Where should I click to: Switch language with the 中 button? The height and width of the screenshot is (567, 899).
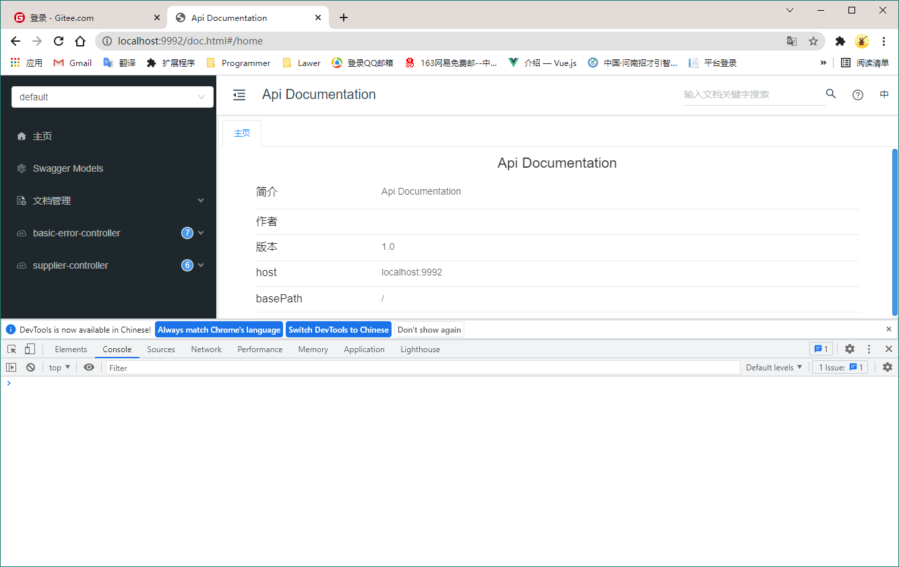[884, 95]
